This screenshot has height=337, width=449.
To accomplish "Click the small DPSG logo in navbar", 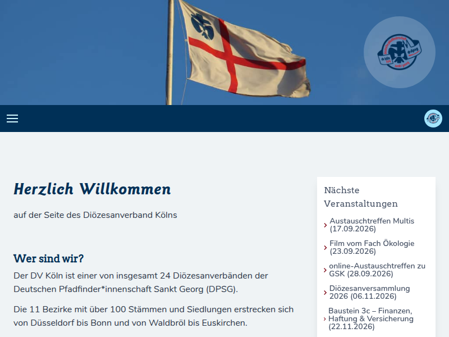I will tap(433, 119).
